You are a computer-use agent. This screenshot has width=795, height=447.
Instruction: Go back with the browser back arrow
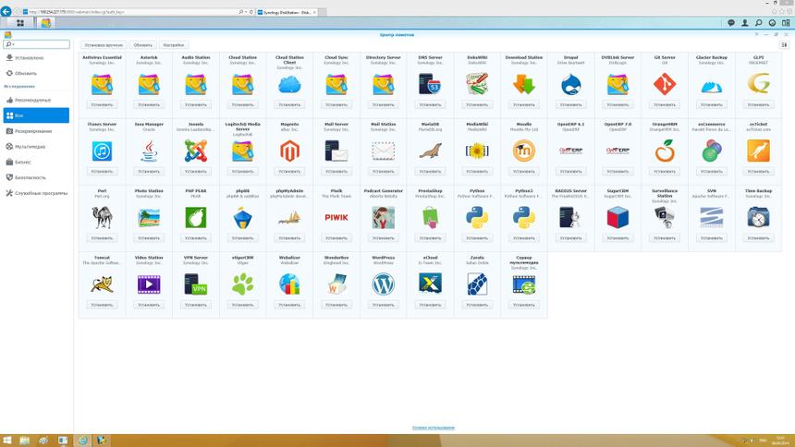coord(6,11)
